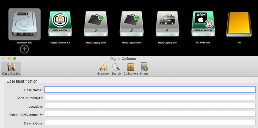Focus the Case Name field

pyautogui.click(x=150, y=90)
